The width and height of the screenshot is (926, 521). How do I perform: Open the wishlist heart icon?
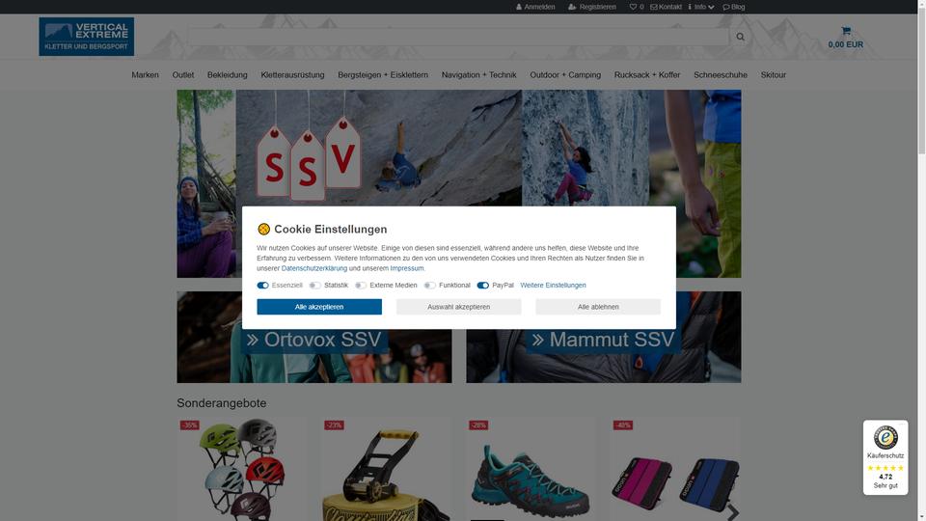(x=633, y=7)
